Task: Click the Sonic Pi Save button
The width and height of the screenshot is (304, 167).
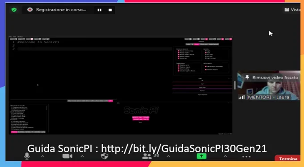Action: [x=38, y=39]
